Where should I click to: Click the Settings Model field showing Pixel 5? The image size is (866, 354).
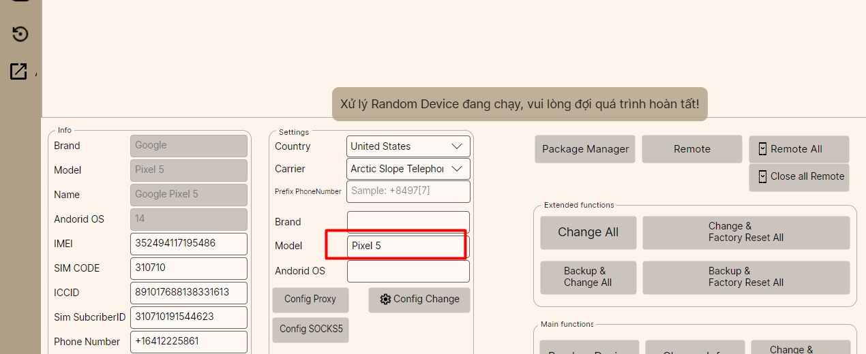408,246
